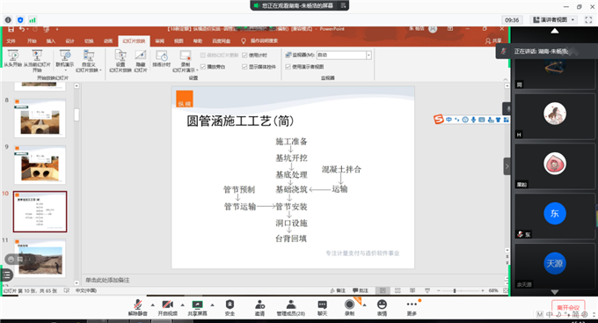Image resolution: width=598 pixels, height=323 pixels.
Task: Expand Record Slide Show dropdown
Action: coord(197,70)
